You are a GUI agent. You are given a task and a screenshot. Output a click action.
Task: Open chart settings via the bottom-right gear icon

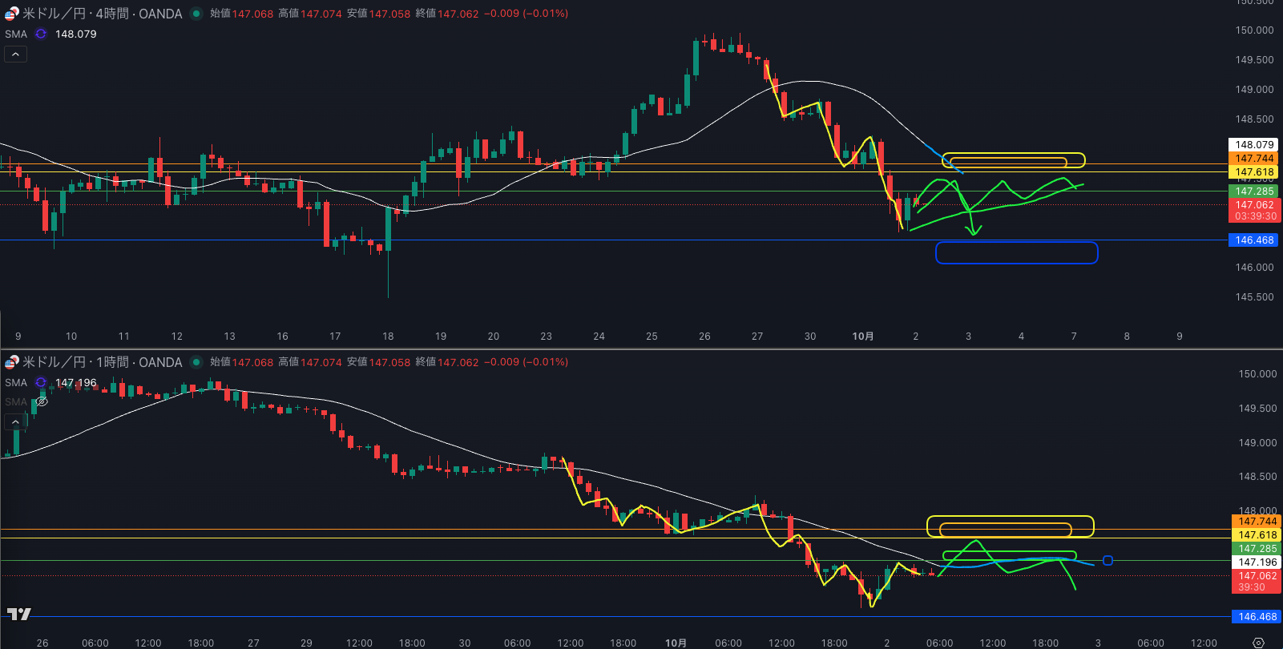tap(1258, 643)
